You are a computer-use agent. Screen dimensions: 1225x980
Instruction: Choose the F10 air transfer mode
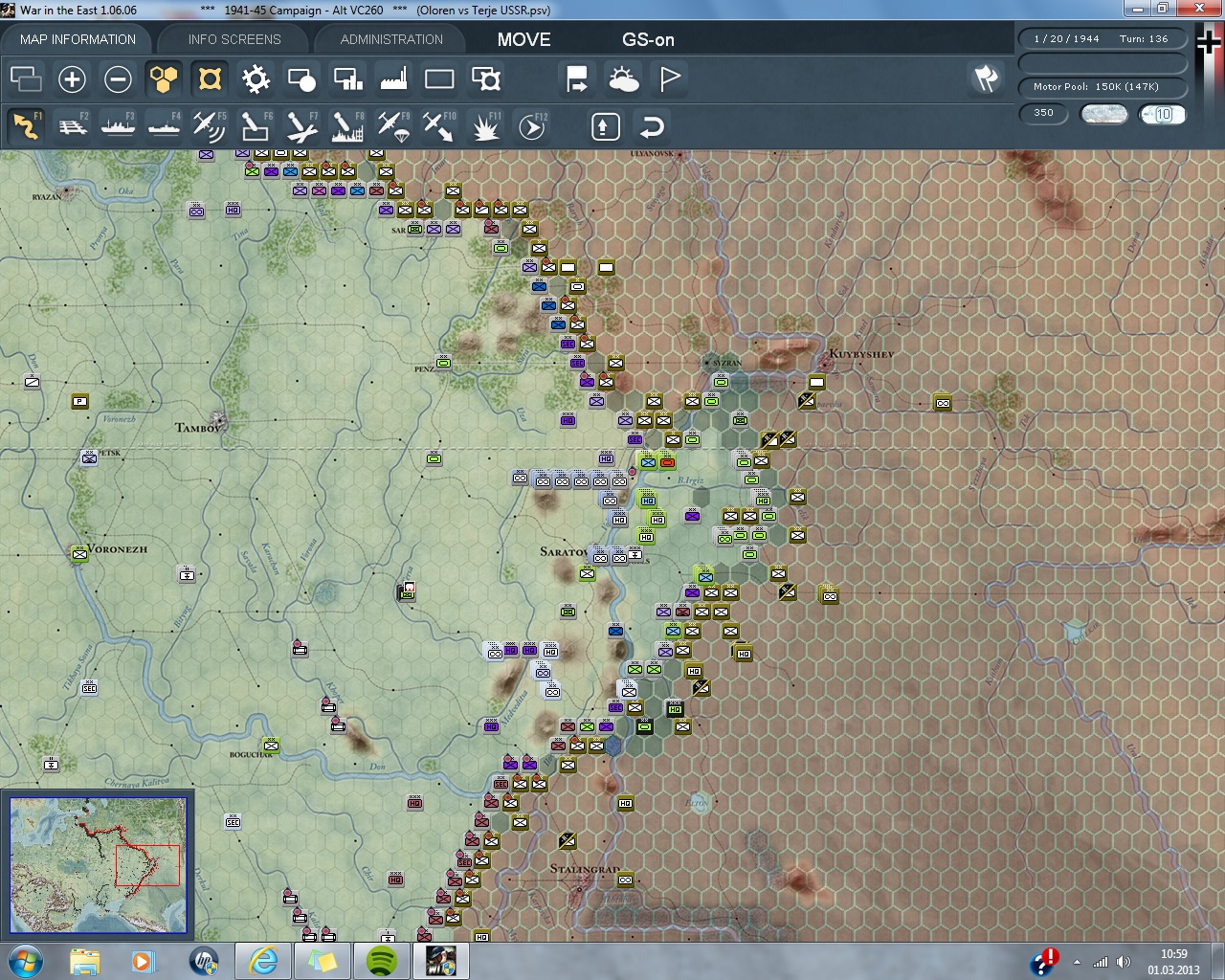coord(439,125)
